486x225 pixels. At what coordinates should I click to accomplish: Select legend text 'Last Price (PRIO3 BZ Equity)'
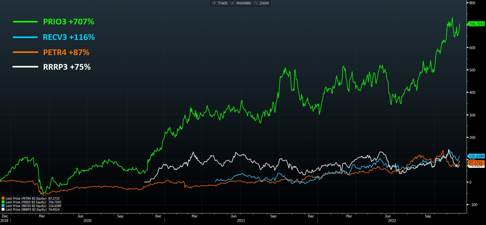pyautogui.click(x=26, y=202)
